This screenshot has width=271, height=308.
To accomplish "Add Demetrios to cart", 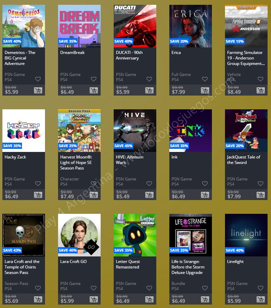I will pos(38,90).
